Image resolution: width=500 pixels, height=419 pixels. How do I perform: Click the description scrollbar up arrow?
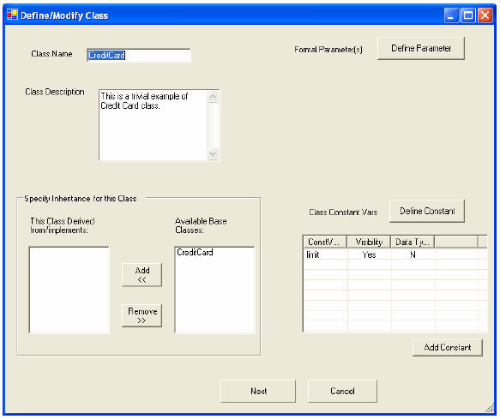[213, 96]
